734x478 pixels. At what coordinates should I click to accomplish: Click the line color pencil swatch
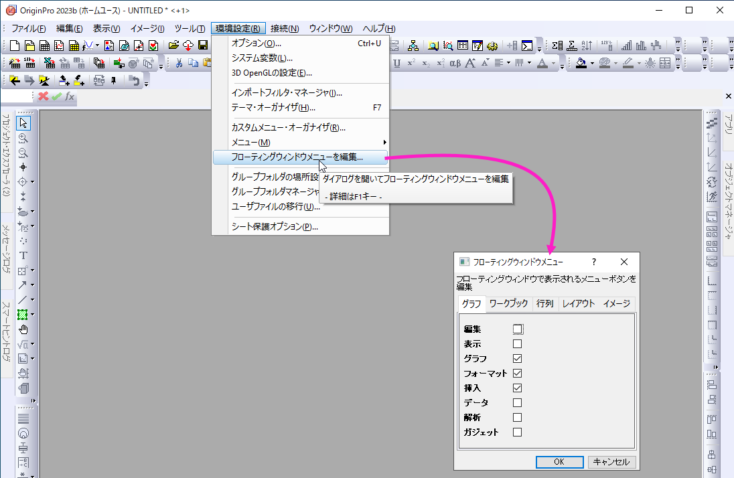tap(628, 63)
